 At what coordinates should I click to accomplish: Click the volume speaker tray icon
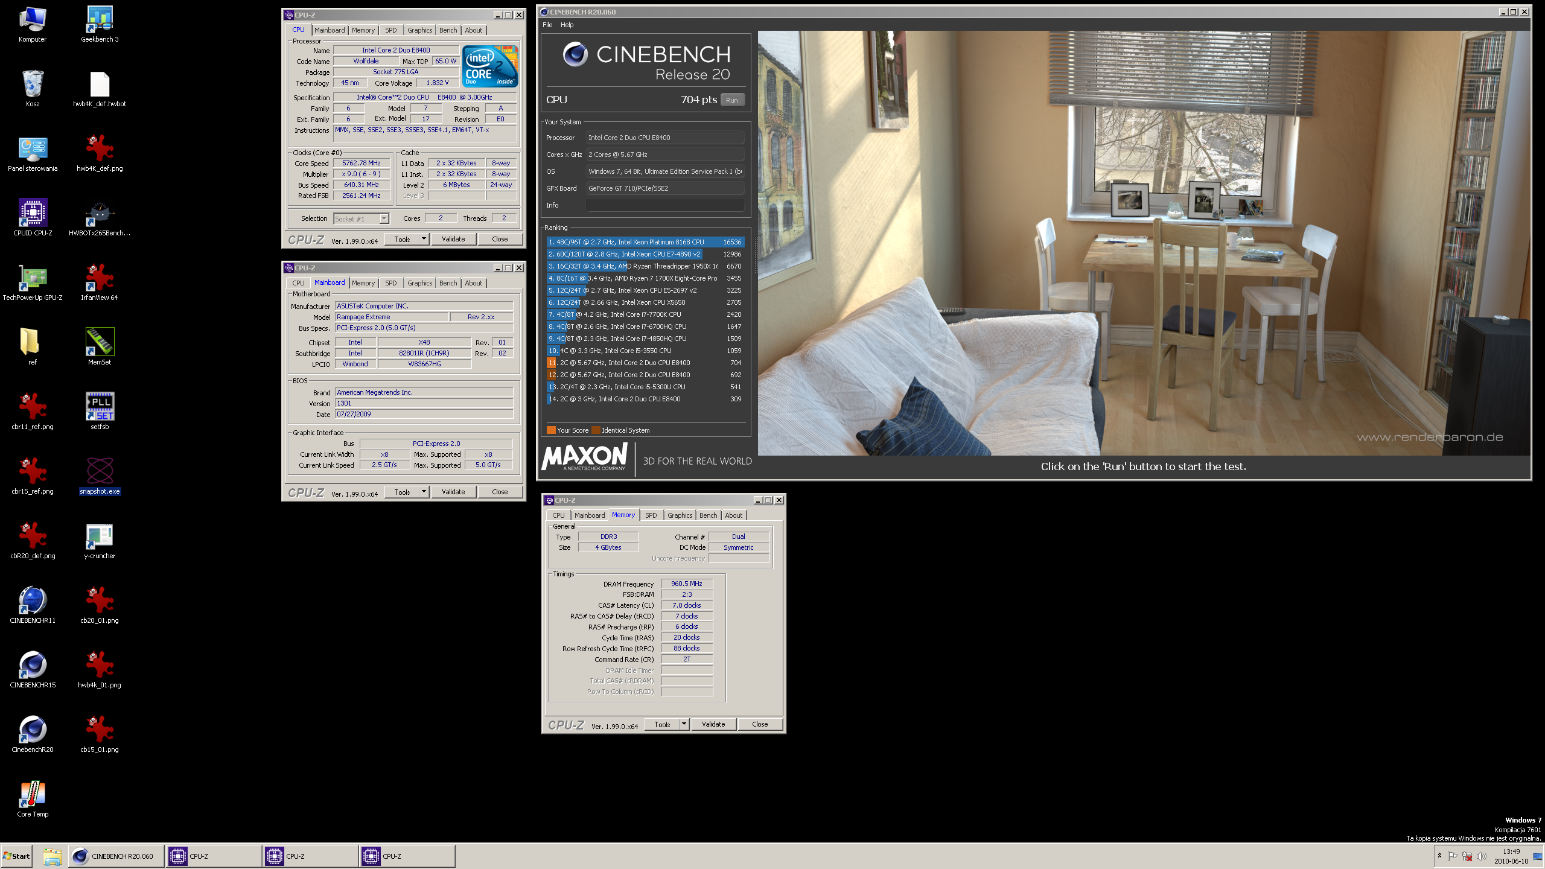(x=1482, y=856)
